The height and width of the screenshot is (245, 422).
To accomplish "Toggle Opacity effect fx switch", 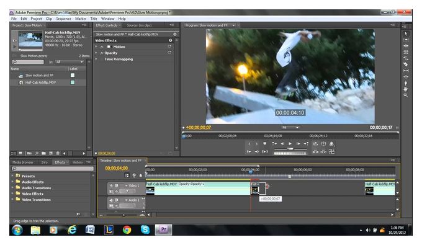I will [x=102, y=53].
